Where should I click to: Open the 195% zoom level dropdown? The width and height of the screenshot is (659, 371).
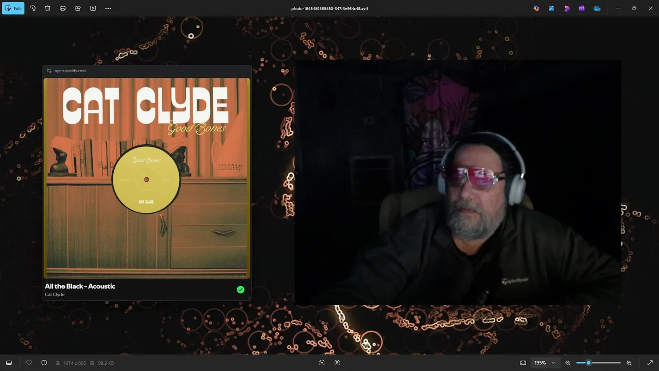click(x=545, y=363)
